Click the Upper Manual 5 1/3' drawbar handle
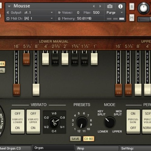Screen dimensions: 151x151 click(x=128, y=90)
